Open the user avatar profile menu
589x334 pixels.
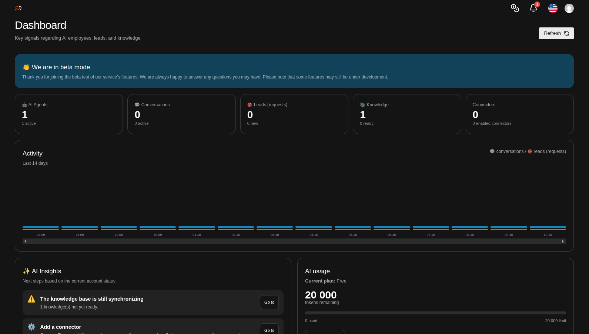(569, 8)
